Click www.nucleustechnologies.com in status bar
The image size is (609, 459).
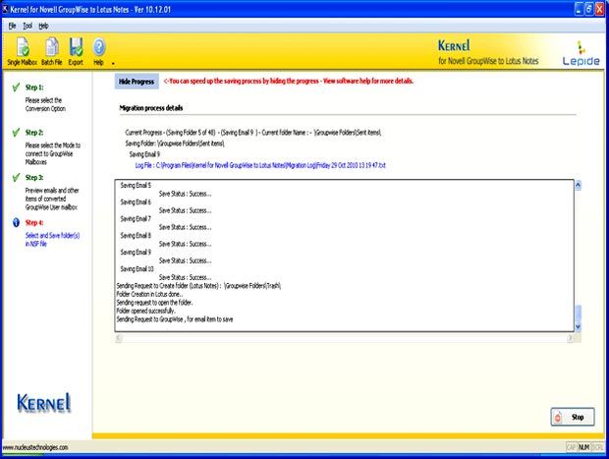pos(35,447)
